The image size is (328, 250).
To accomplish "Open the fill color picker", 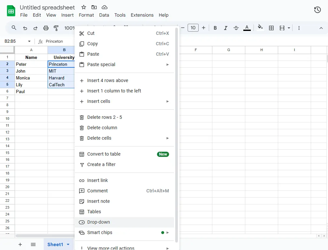I will [260, 28].
